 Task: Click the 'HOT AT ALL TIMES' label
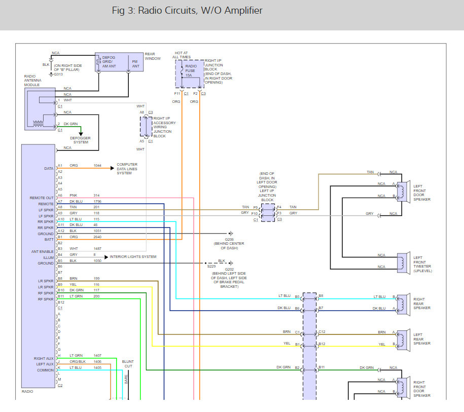[x=182, y=55]
